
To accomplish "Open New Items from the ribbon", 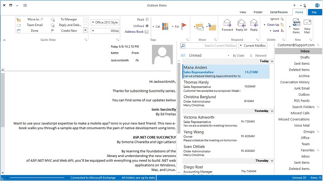I will click(296, 26).
